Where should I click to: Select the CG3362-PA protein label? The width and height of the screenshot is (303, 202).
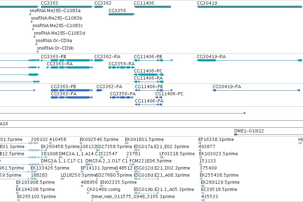point(109,87)
